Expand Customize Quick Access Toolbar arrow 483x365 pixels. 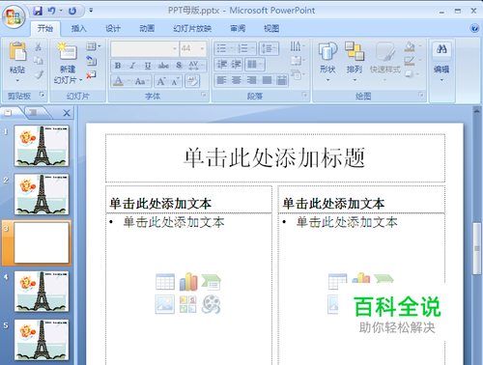pyautogui.click(x=91, y=11)
